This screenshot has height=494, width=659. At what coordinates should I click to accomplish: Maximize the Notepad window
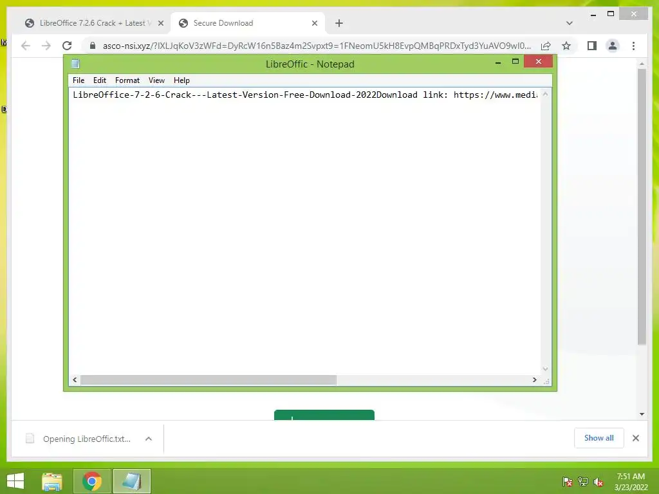[x=515, y=62]
